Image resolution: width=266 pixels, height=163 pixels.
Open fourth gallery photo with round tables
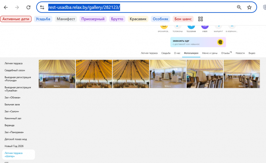[x=168, y=74]
